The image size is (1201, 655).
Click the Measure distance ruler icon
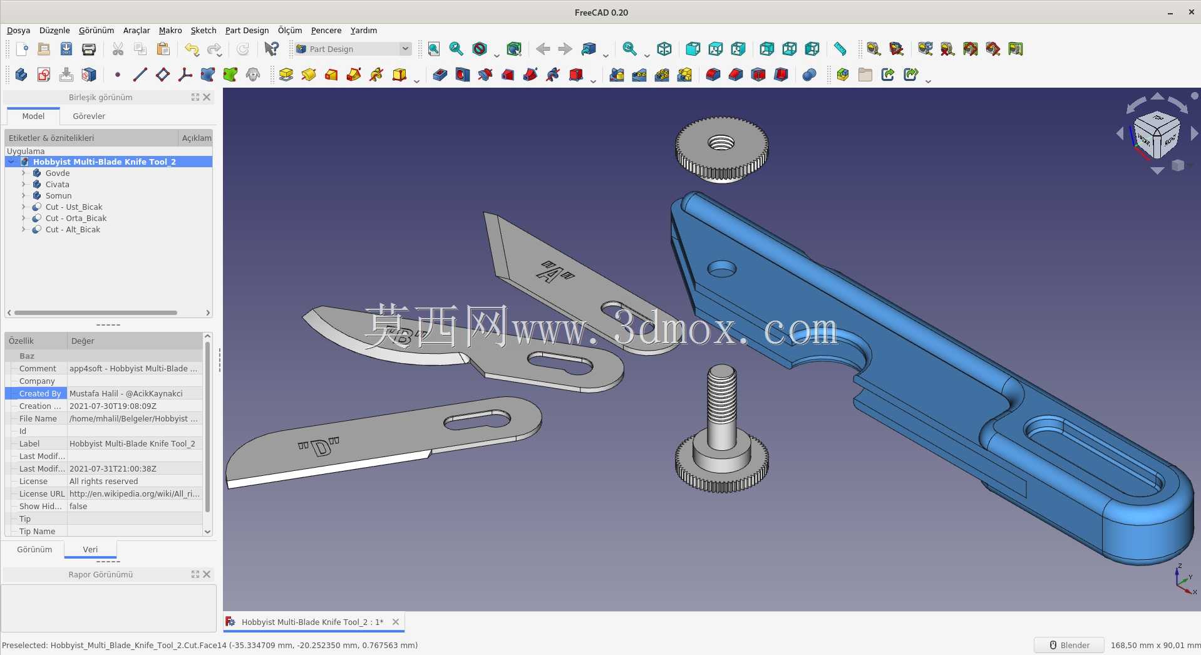[840, 49]
